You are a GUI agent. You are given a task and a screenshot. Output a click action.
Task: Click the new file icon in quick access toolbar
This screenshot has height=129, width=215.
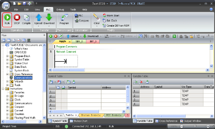click(14, 3)
